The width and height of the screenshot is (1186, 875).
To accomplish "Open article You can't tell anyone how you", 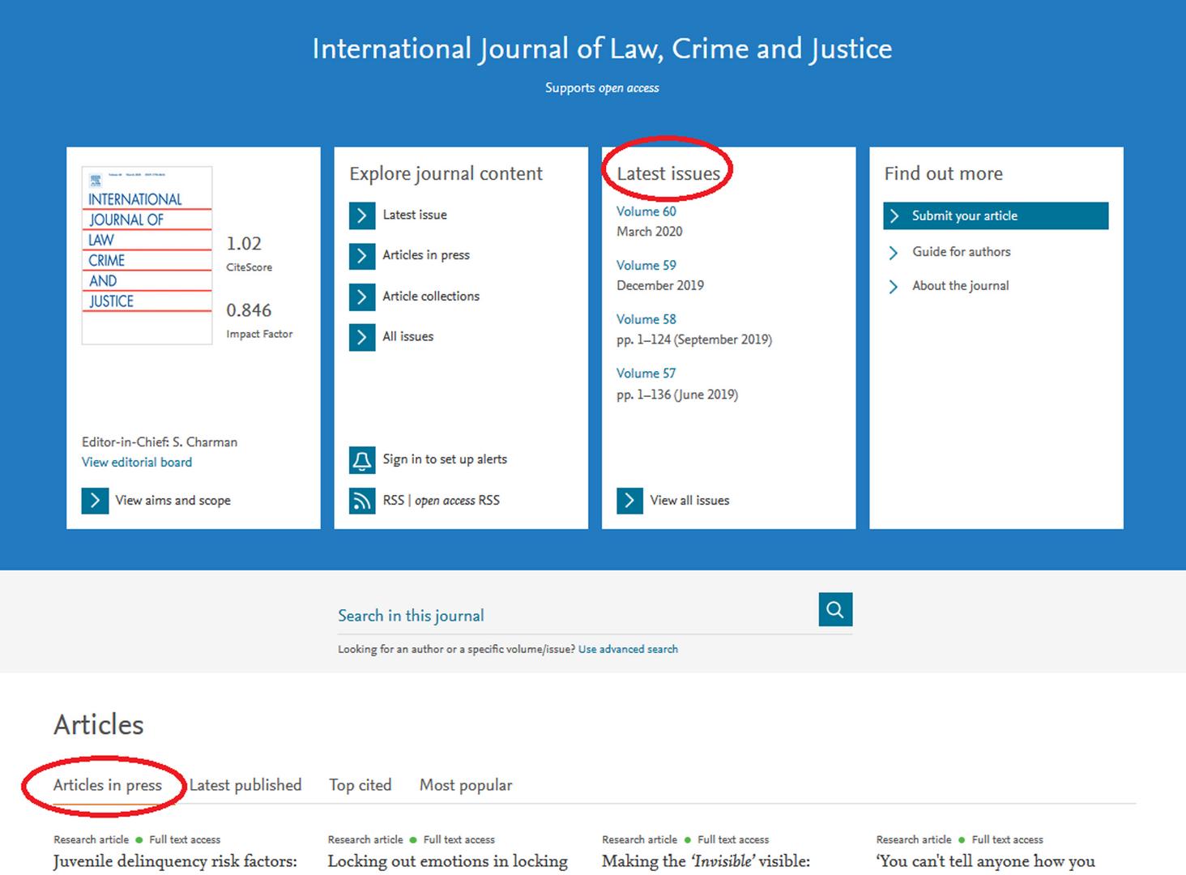I will pyautogui.click(x=986, y=861).
